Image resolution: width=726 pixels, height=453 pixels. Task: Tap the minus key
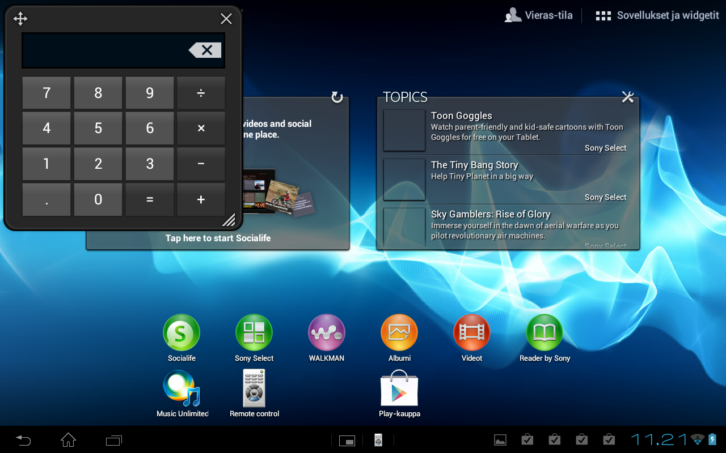pyautogui.click(x=201, y=164)
